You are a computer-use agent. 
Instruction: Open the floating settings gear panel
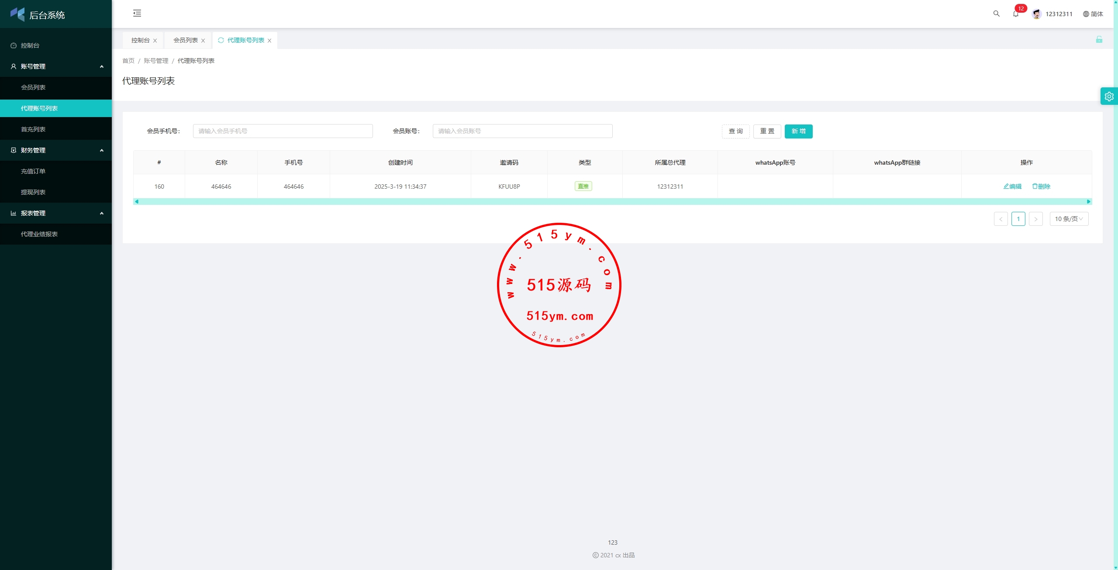pyautogui.click(x=1109, y=97)
